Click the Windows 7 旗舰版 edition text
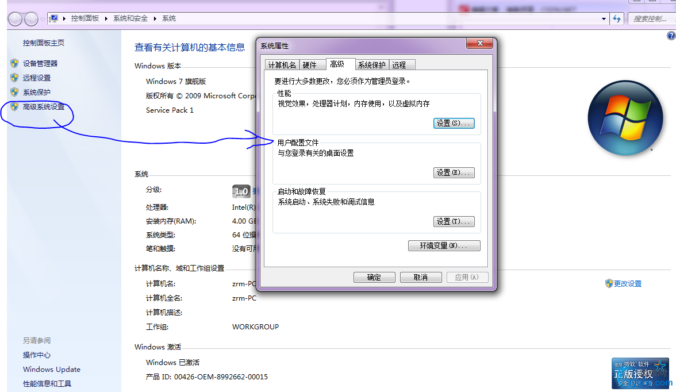This screenshot has width=676, height=392. (176, 81)
